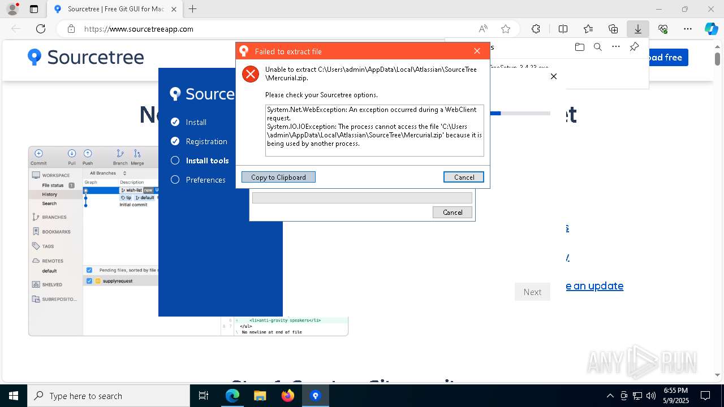
Task: Open Downloads icon in Edge toolbar
Action: [638, 29]
